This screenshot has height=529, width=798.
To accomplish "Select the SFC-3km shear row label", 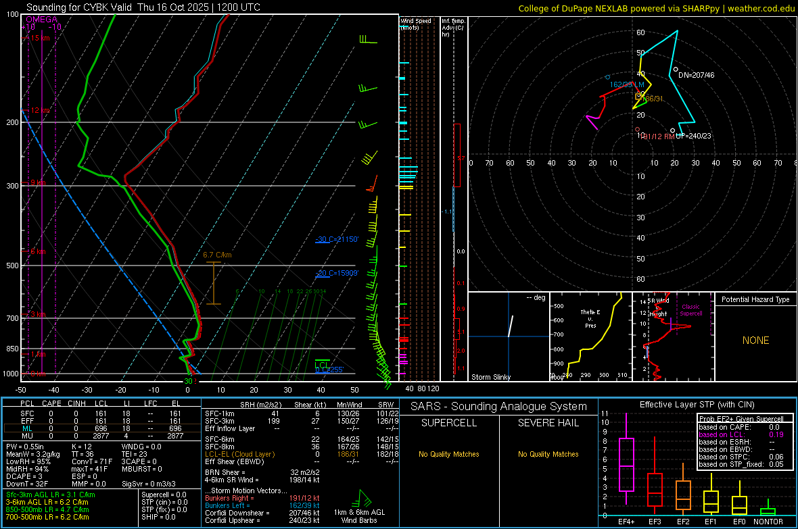I will (x=220, y=421).
